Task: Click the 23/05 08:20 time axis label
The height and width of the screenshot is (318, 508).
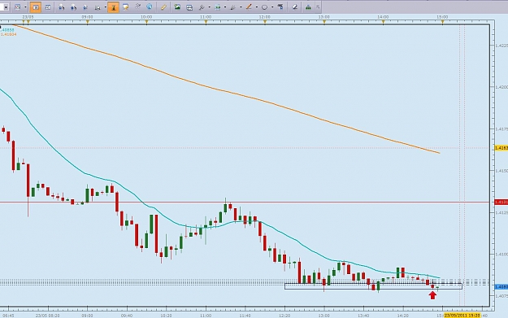Action: (x=48, y=316)
